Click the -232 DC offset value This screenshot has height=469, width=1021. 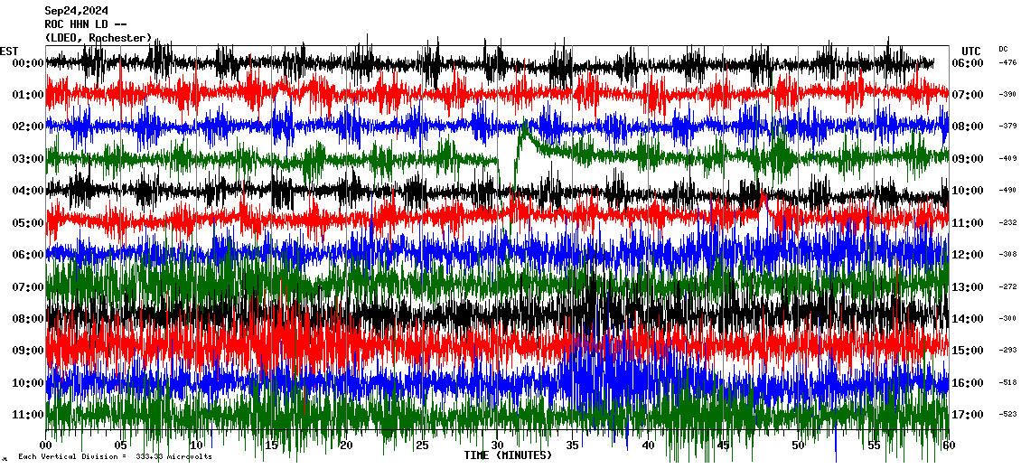(1007, 223)
